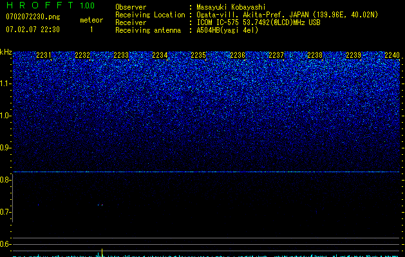405x257 pixels.
Task: Select the Ogata-vill. Akita-Pref. JAPAN location text
Action: pyautogui.click(x=287, y=15)
